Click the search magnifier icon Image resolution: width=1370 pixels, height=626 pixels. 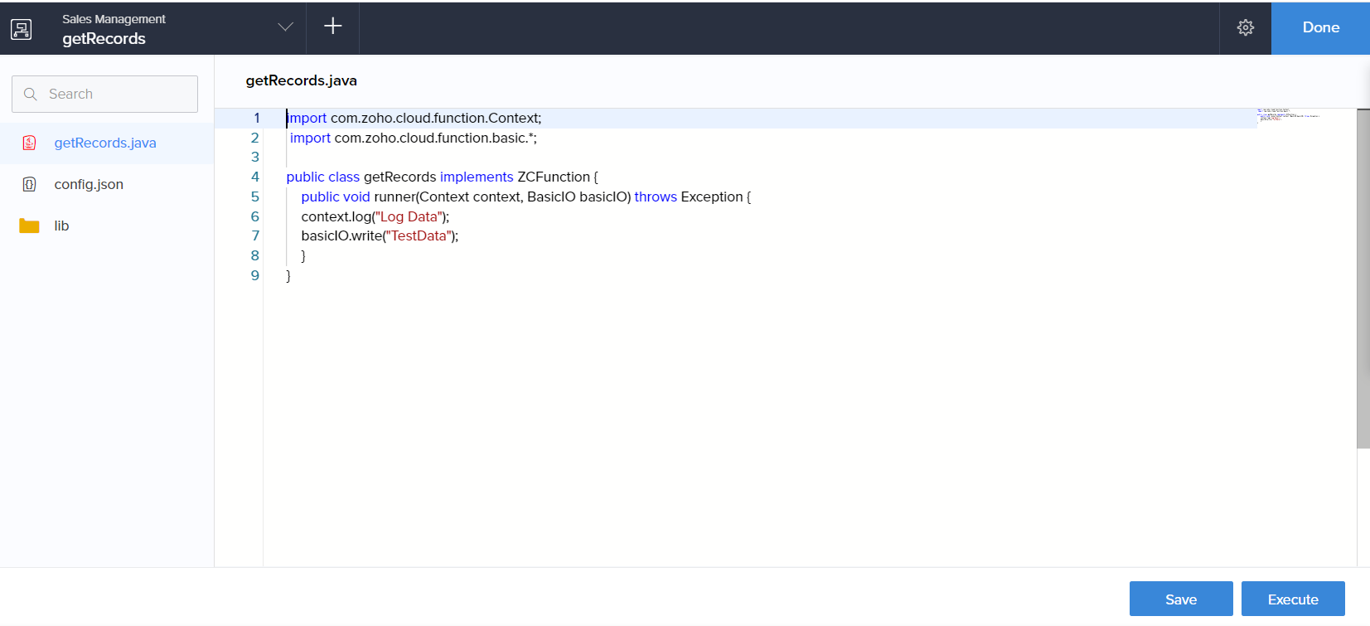[31, 94]
